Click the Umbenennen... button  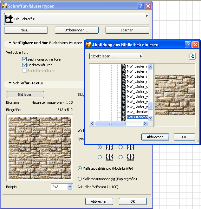click(77, 30)
